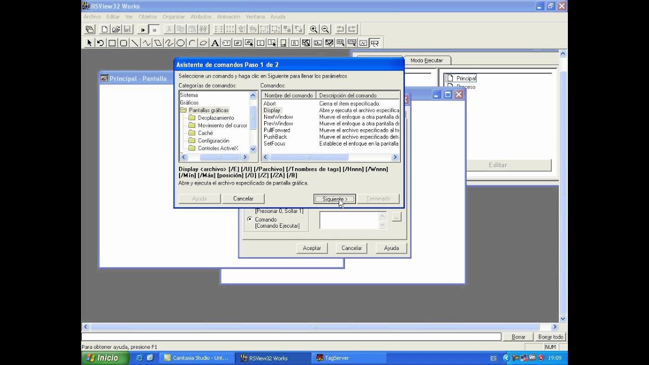The image size is (649, 365).
Task: Click category tree vertical scrollbar thumb
Action: [253, 118]
